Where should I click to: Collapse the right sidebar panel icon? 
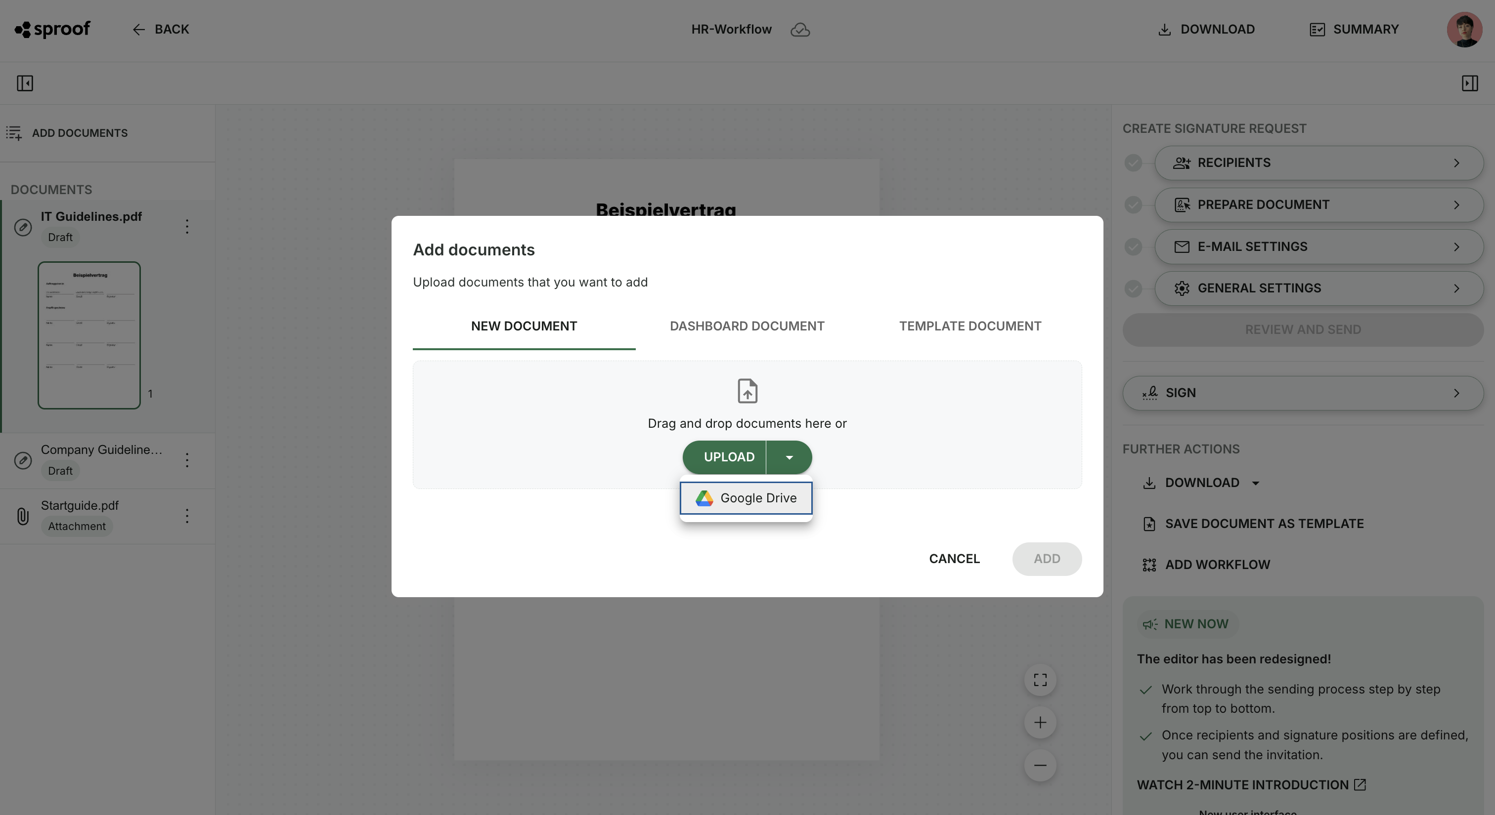(1469, 83)
